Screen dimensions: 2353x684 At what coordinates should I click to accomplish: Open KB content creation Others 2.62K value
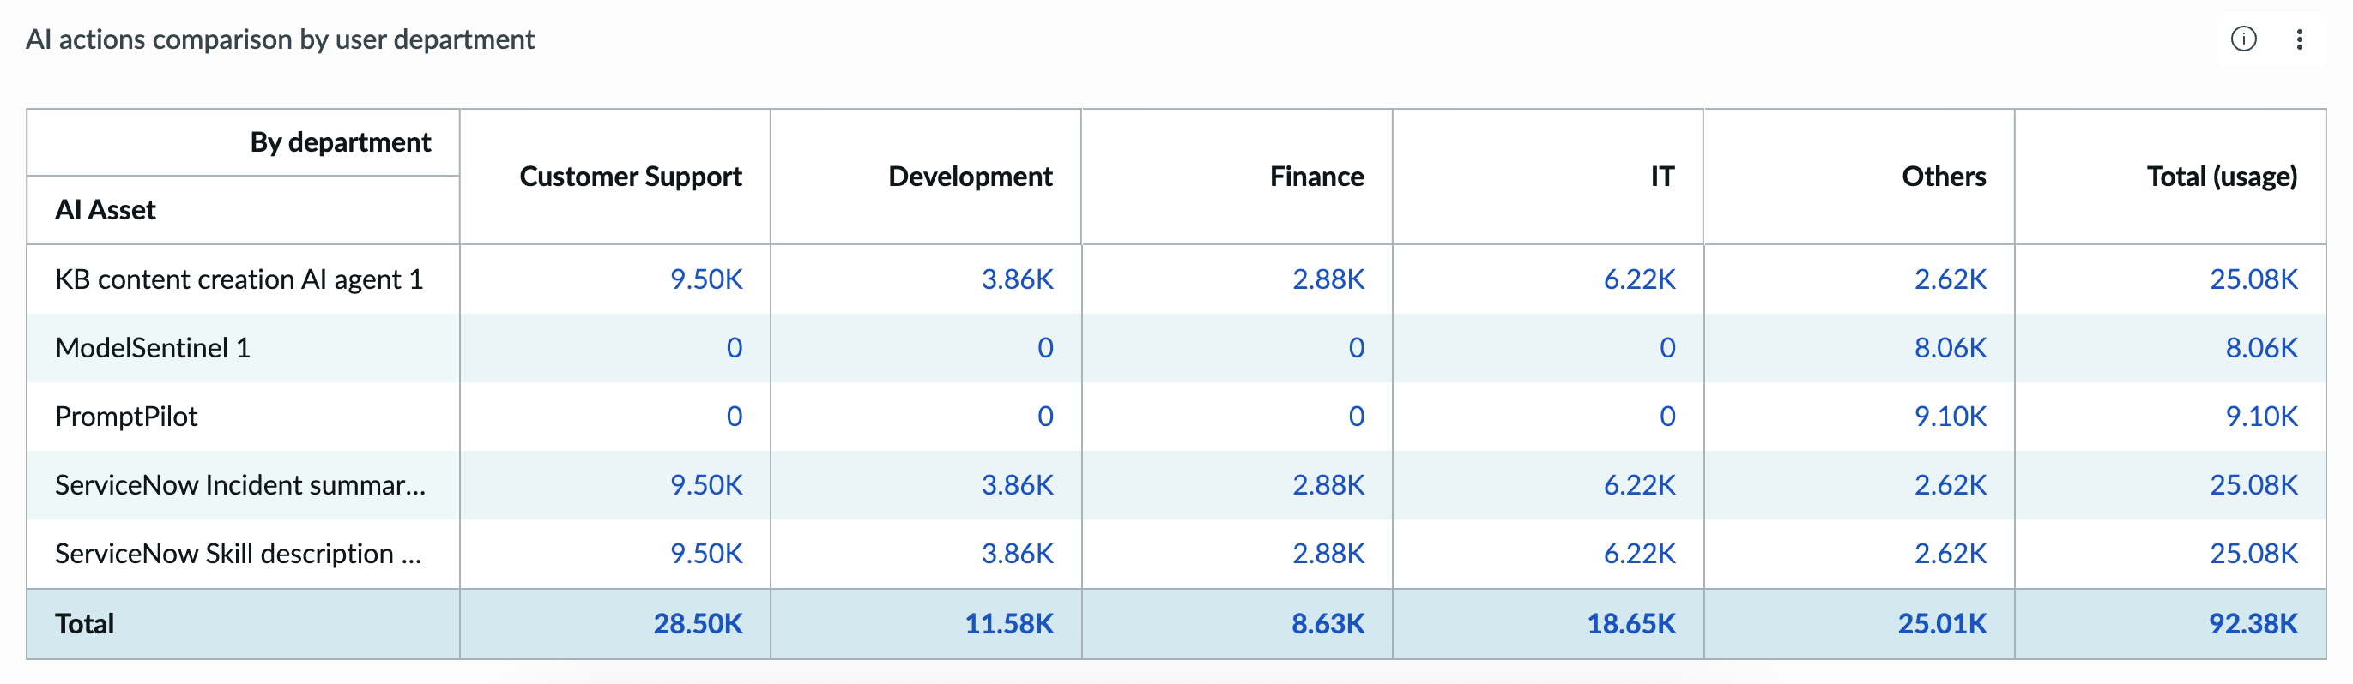click(1951, 279)
